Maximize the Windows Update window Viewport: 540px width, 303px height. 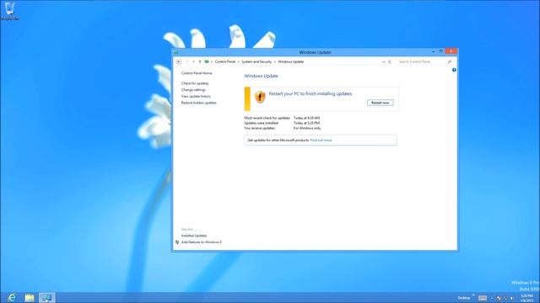pyautogui.click(x=440, y=51)
